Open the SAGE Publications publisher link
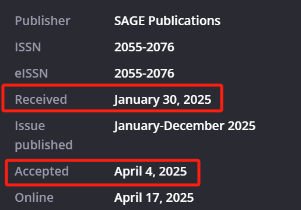Viewport: 301px width, 210px height. click(x=167, y=20)
